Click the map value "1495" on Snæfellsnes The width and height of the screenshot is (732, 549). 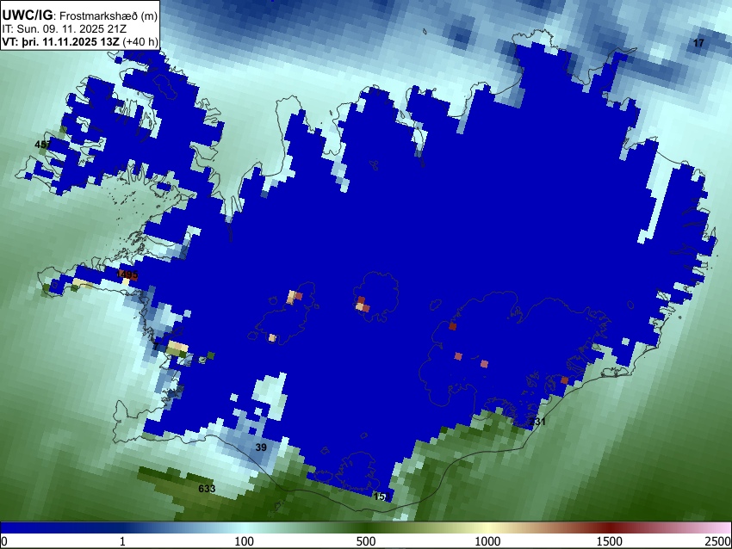point(127,274)
